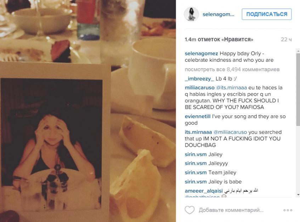Click the heart like icon
The height and width of the screenshot is (222, 300).
coord(189,210)
